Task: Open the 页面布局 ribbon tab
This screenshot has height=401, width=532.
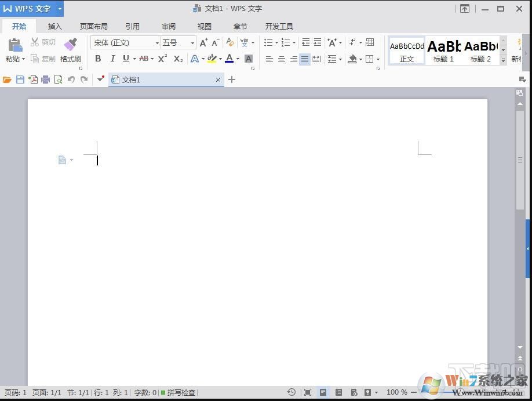Action: [93, 26]
